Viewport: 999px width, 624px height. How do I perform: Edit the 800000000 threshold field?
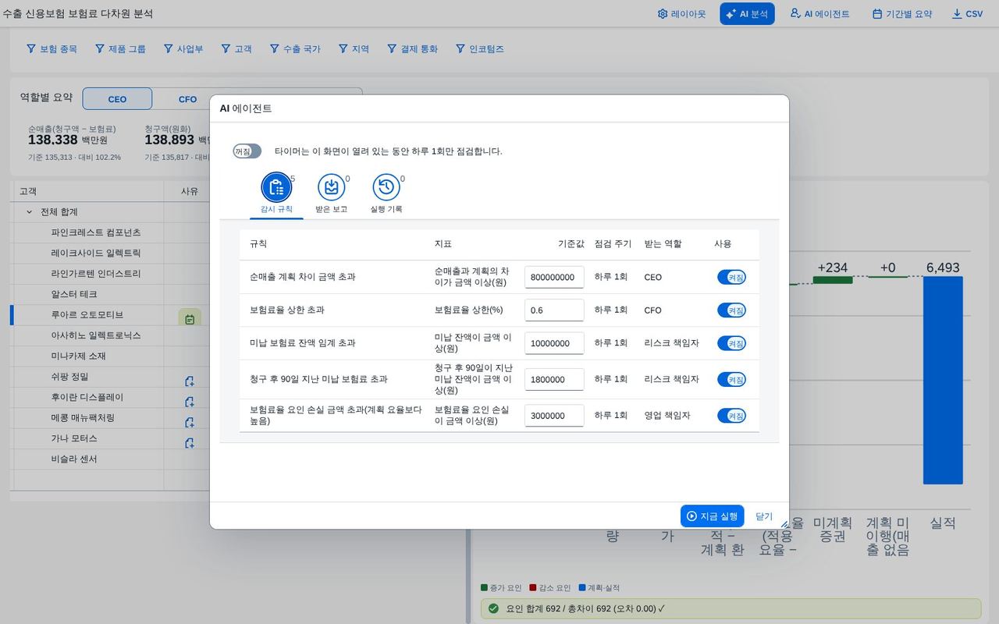(x=554, y=277)
